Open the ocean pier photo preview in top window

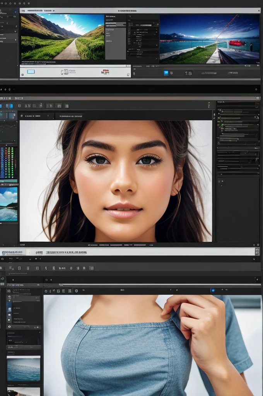(210, 39)
